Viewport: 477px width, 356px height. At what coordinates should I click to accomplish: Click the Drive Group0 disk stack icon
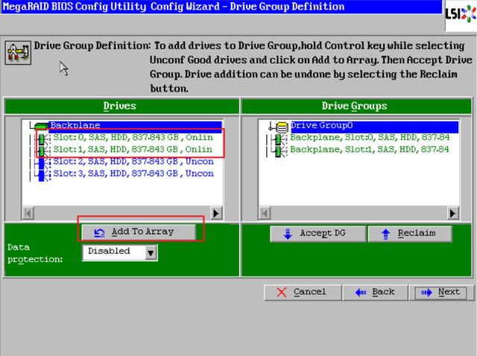[282, 127]
